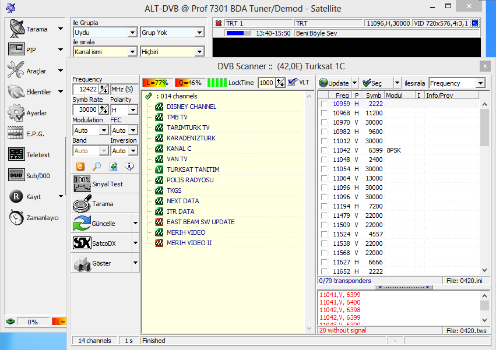Click the blue programme progress bar
The height and width of the screenshot is (350, 496).
tap(238, 33)
